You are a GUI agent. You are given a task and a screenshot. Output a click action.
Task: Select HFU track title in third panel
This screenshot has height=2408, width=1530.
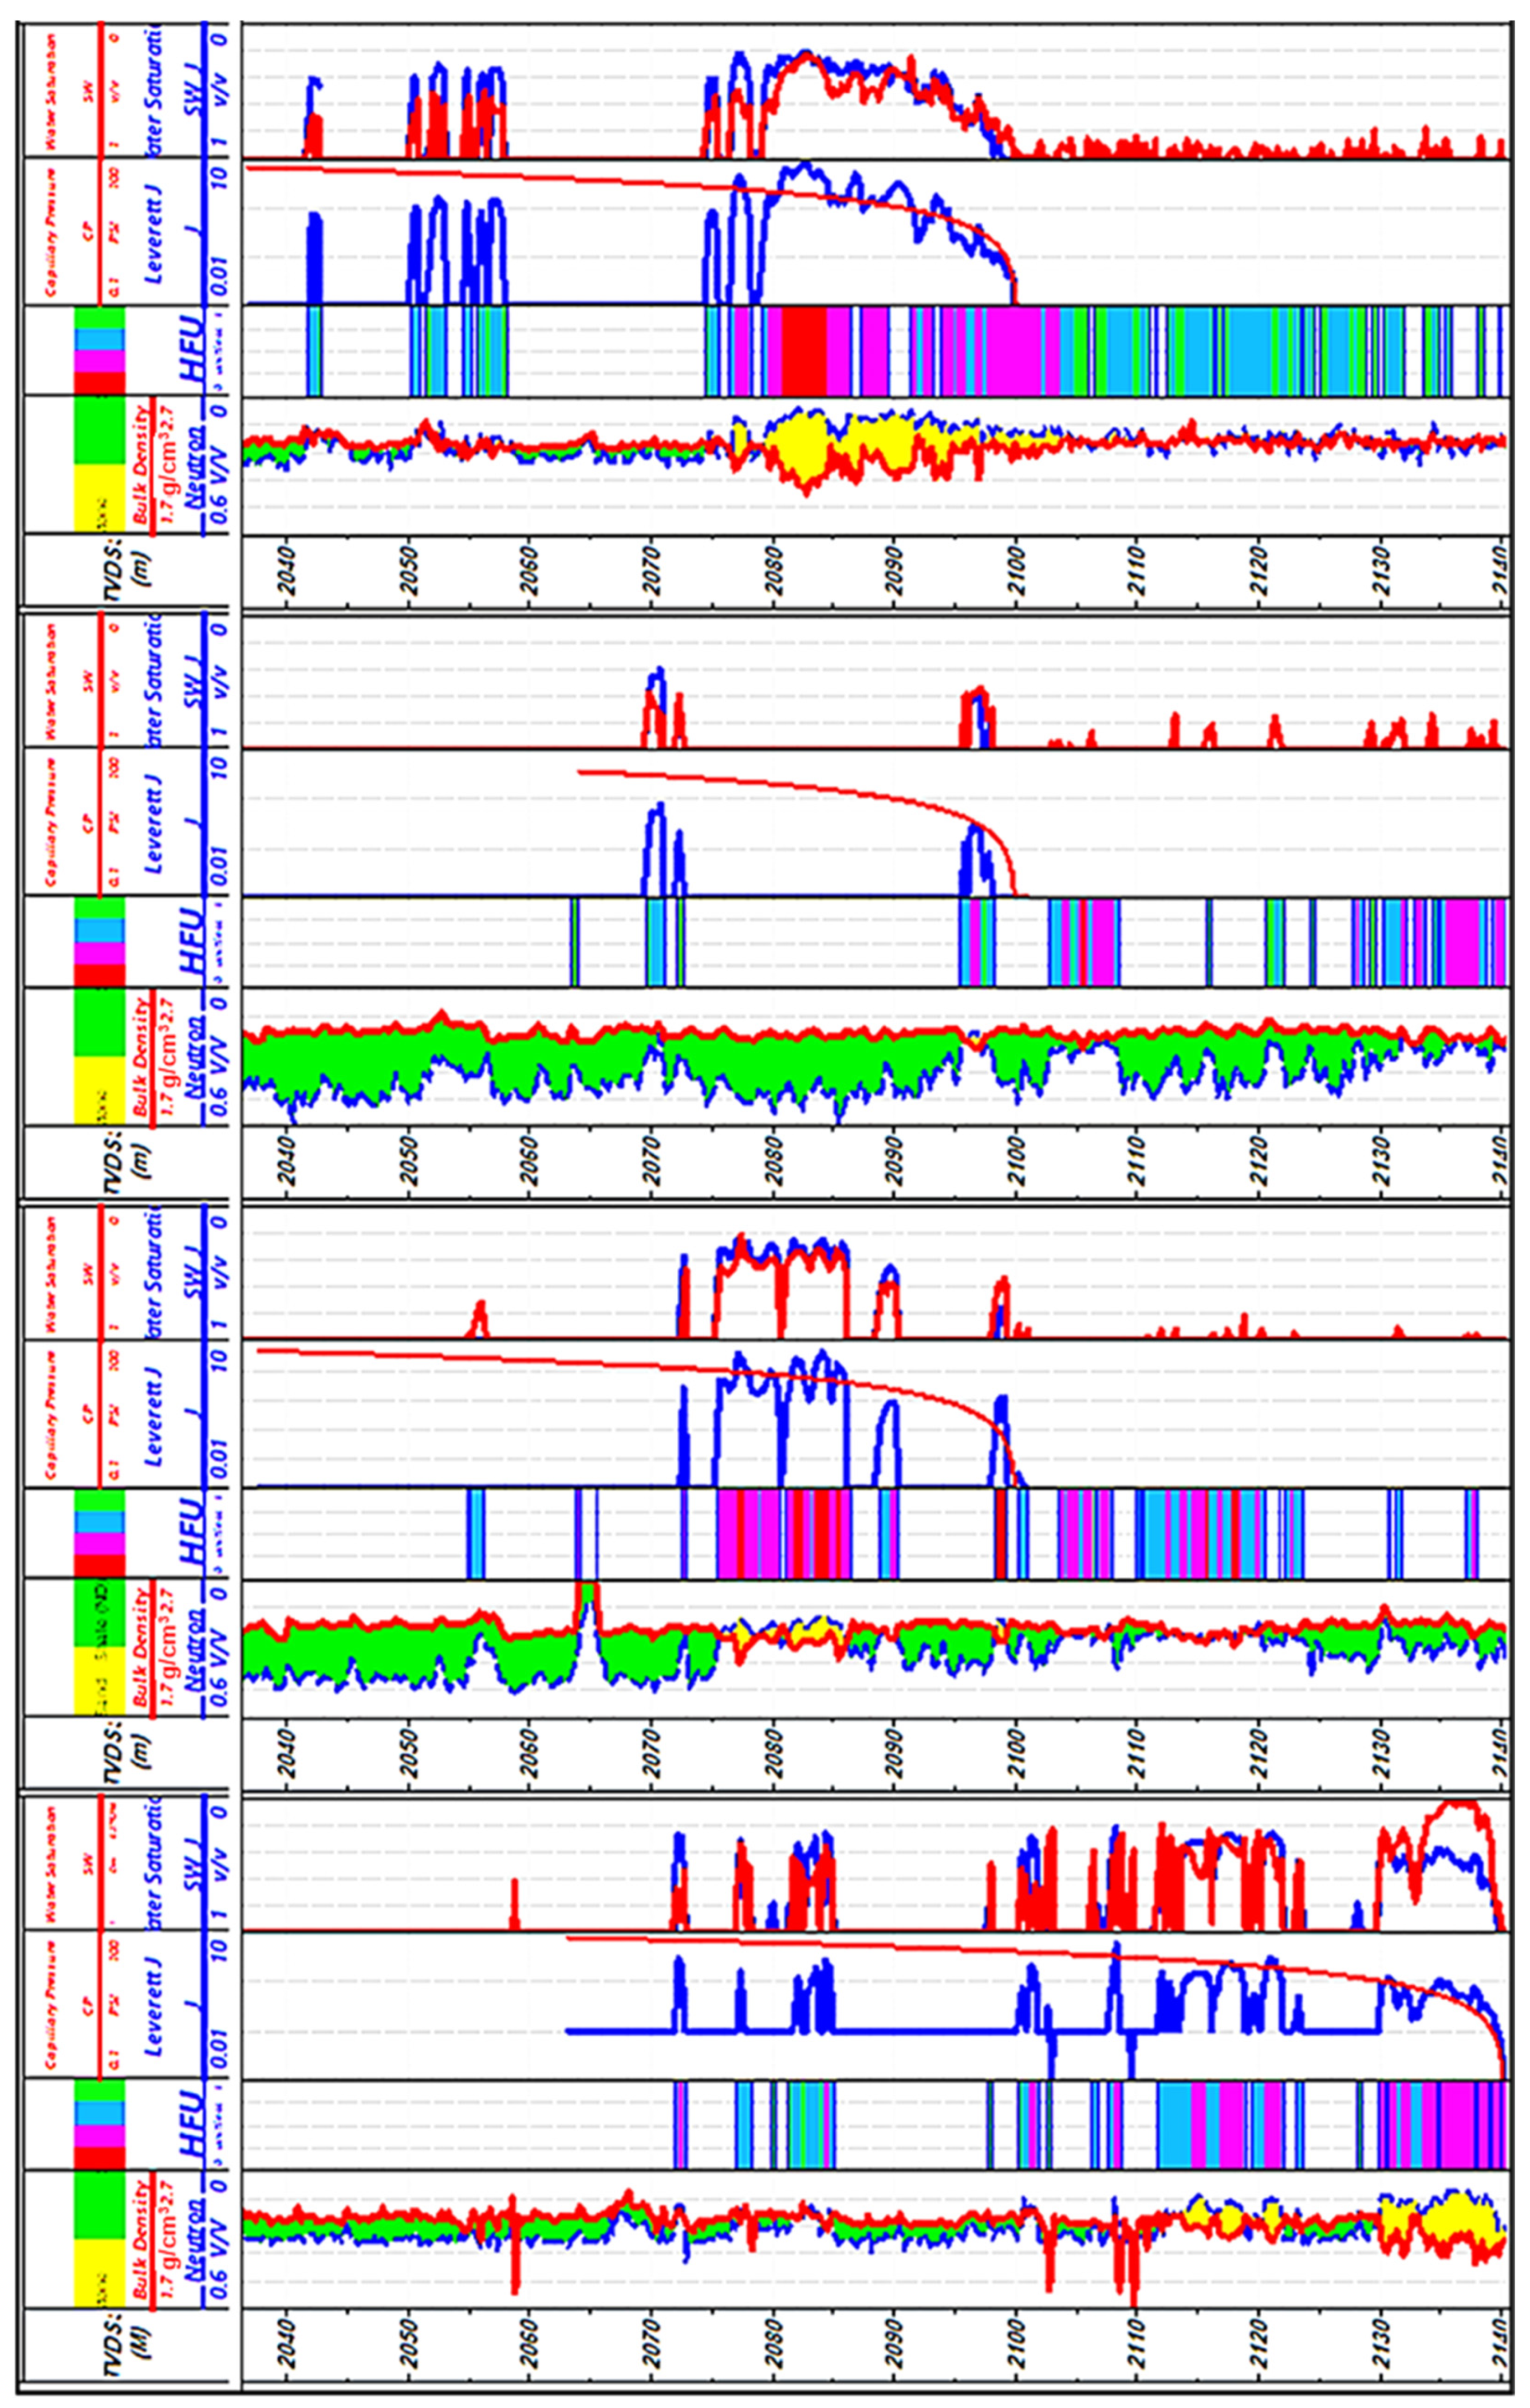pyautogui.click(x=190, y=1532)
